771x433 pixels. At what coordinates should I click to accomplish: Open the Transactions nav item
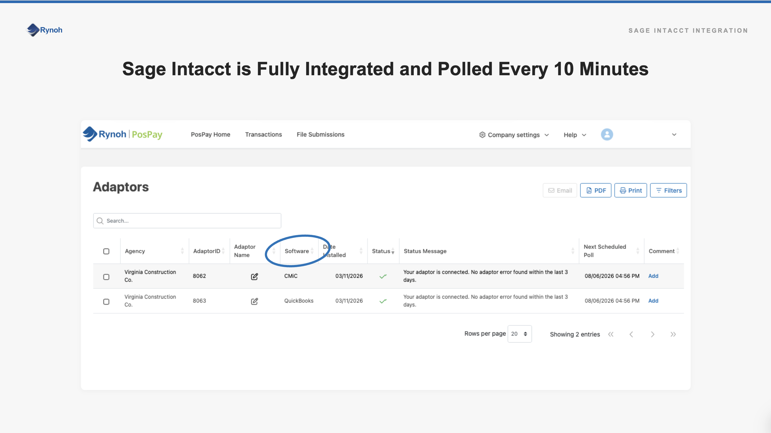263,135
